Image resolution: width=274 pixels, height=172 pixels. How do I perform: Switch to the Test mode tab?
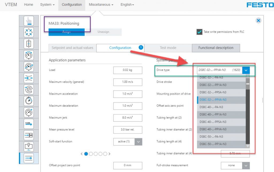coord(168,48)
